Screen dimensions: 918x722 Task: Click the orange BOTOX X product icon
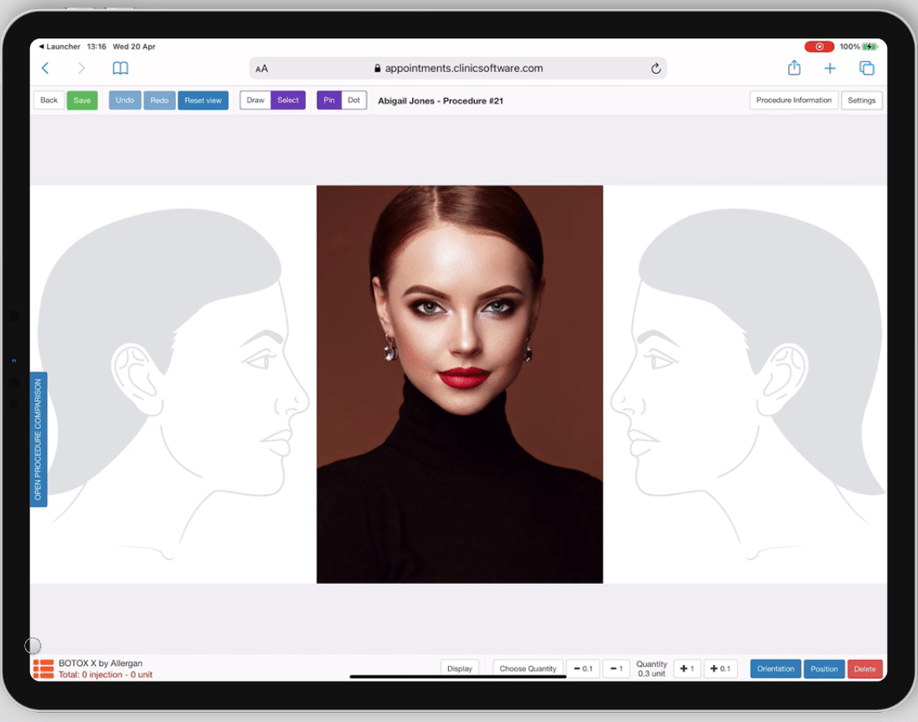(43, 668)
